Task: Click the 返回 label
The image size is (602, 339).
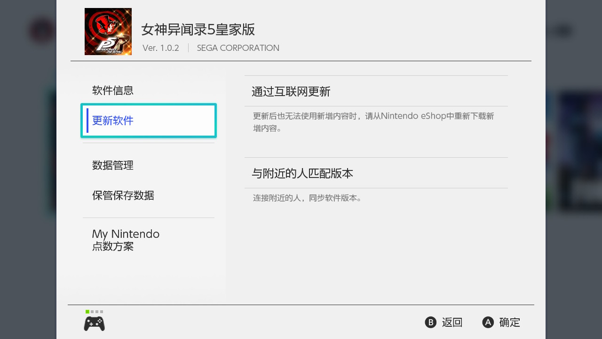Action: pos(452,323)
